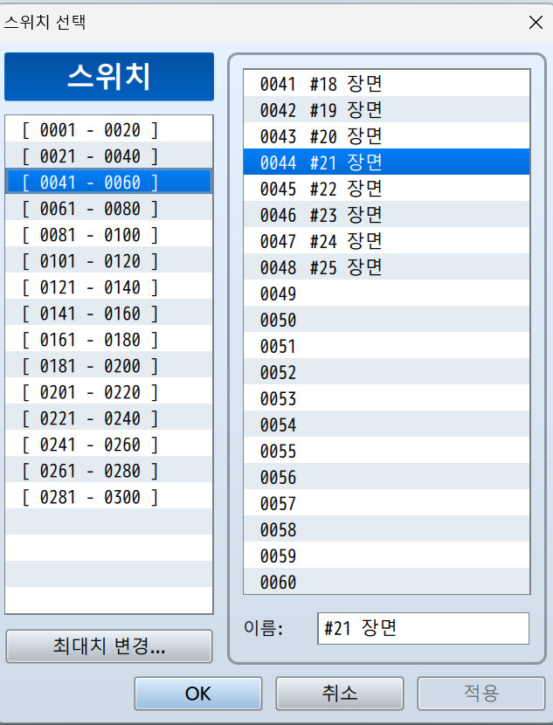Select range [ 0161 - 0180 ]
The width and height of the screenshot is (553, 725).
click(109, 340)
